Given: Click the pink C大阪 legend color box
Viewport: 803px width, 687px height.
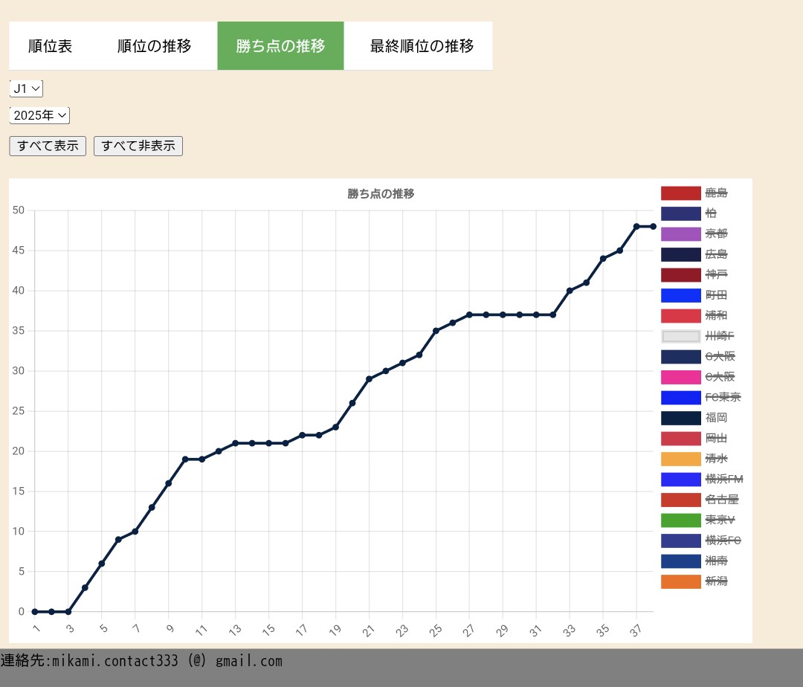Looking at the screenshot, I should pyautogui.click(x=680, y=377).
